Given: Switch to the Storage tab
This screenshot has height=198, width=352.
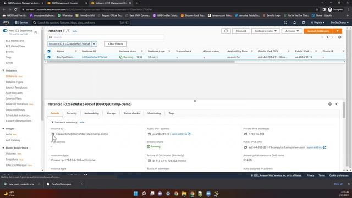Looking at the screenshot, I should point(111,113).
